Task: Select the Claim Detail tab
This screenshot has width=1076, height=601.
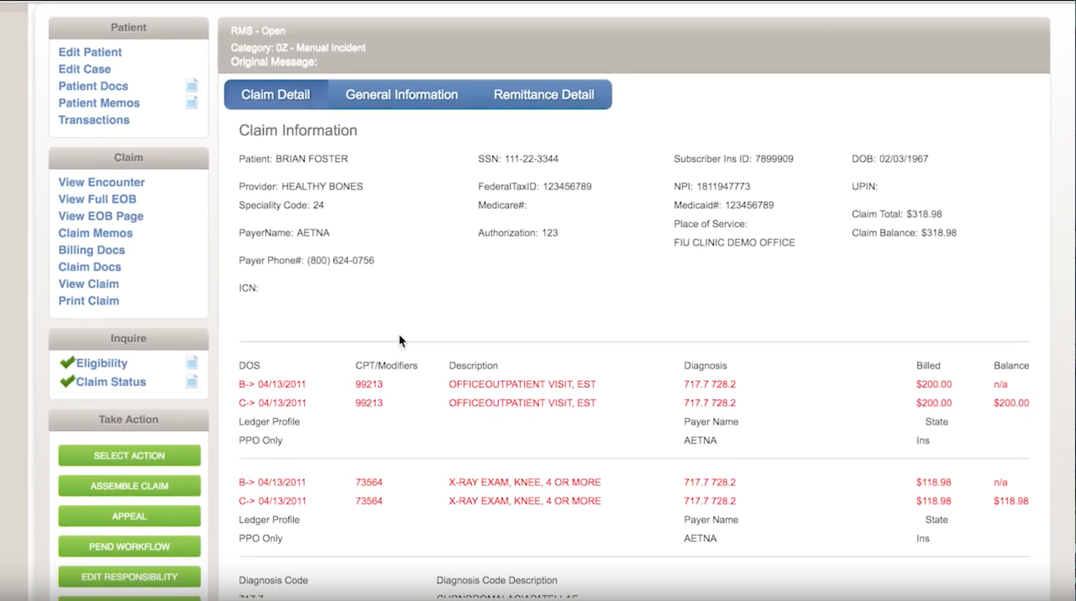Action: (x=275, y=94)
